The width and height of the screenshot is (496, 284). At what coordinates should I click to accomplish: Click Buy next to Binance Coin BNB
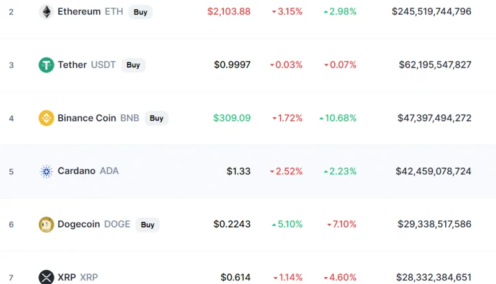click(x=156, y=118)
